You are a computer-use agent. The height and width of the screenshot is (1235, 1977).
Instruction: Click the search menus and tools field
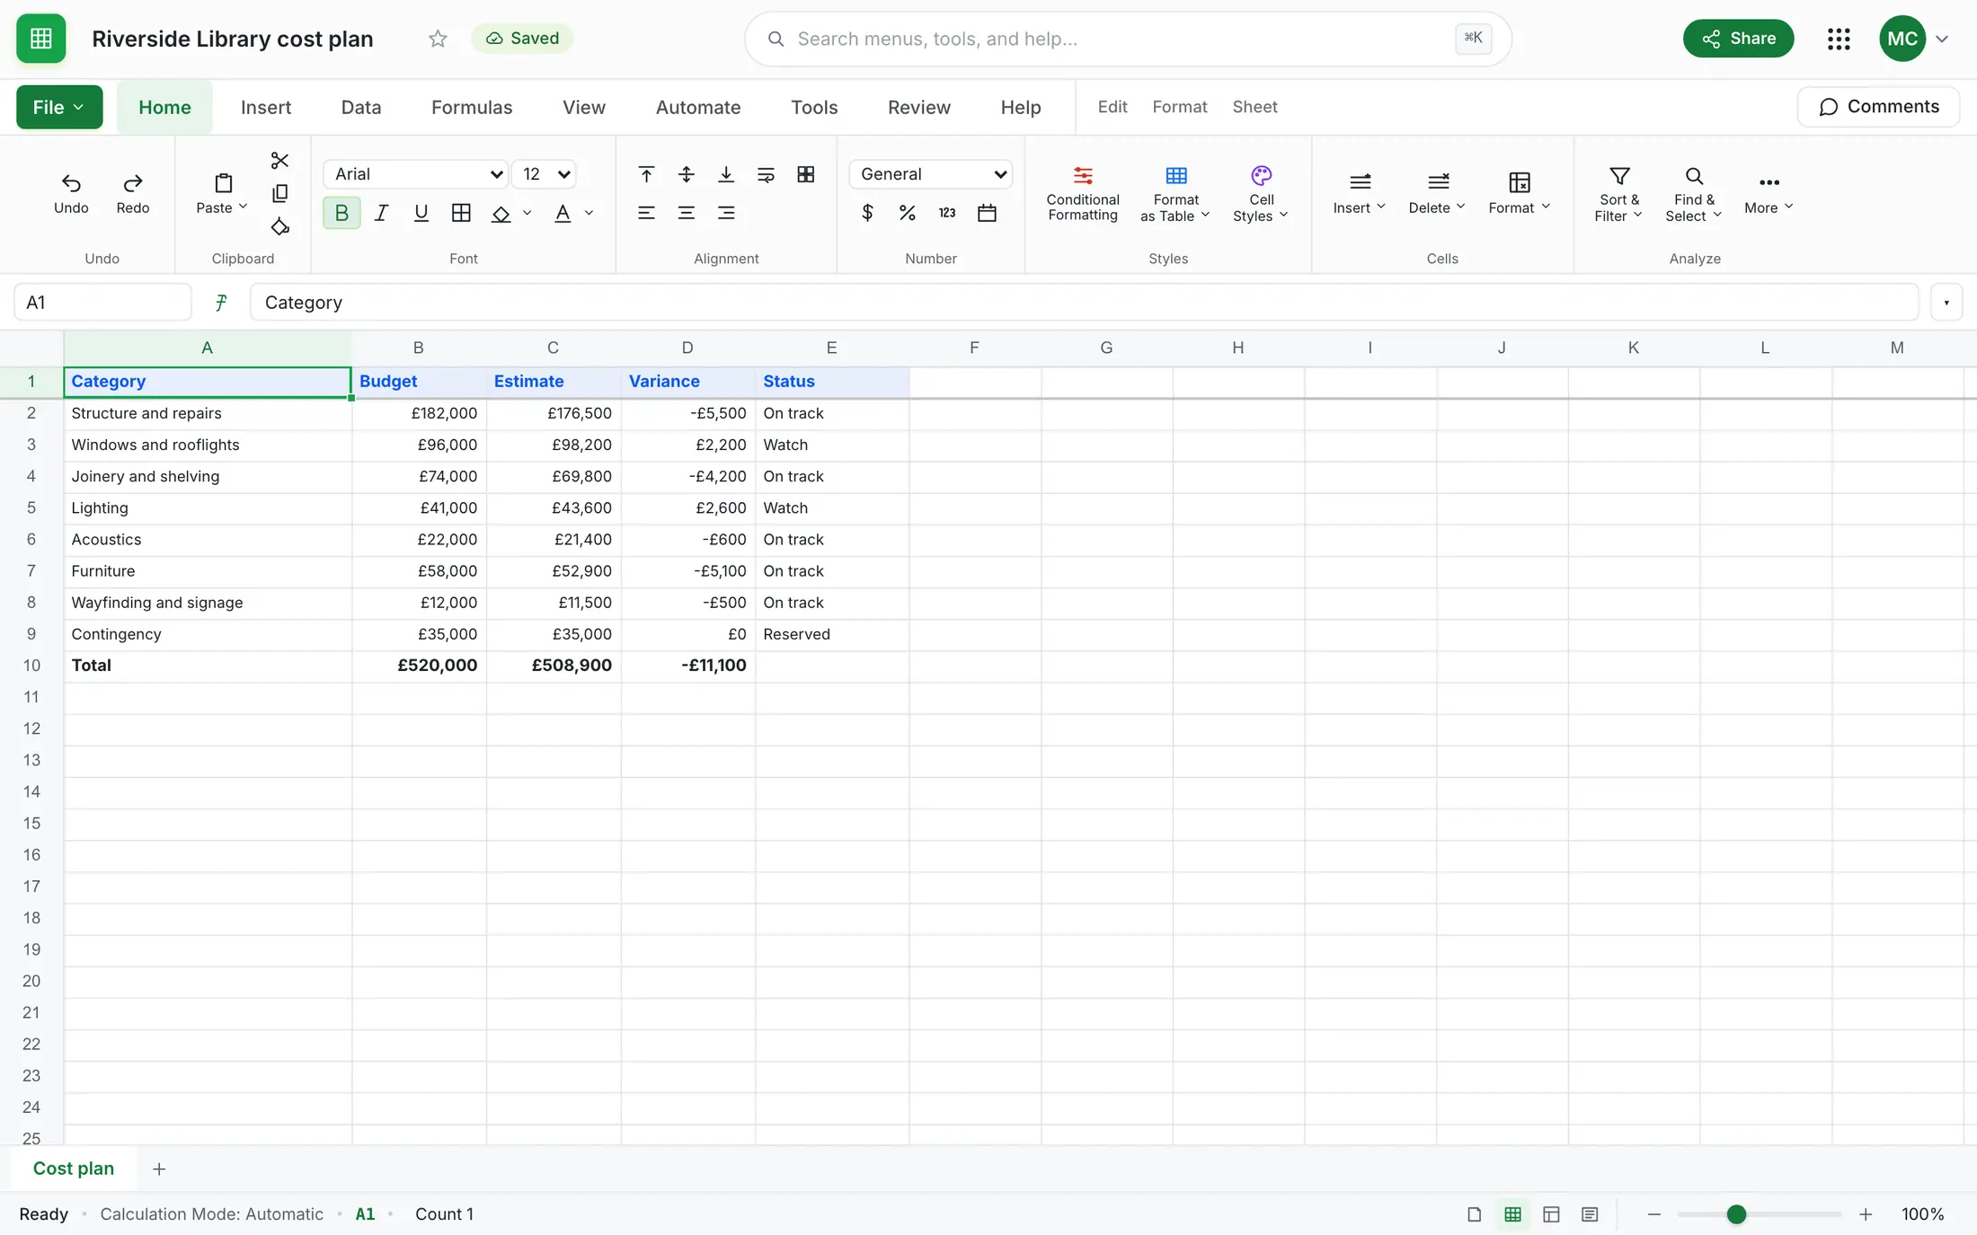1128,39
